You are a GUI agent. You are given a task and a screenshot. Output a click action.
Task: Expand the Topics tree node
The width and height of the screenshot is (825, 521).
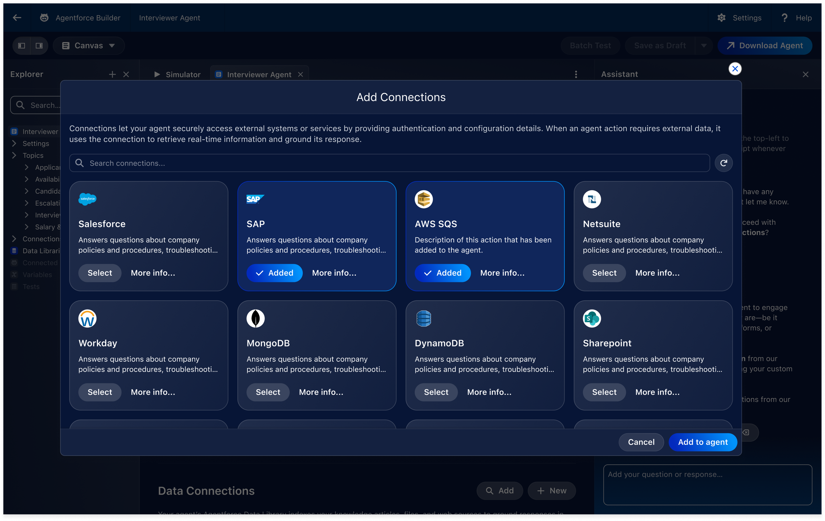click(14, 155)
